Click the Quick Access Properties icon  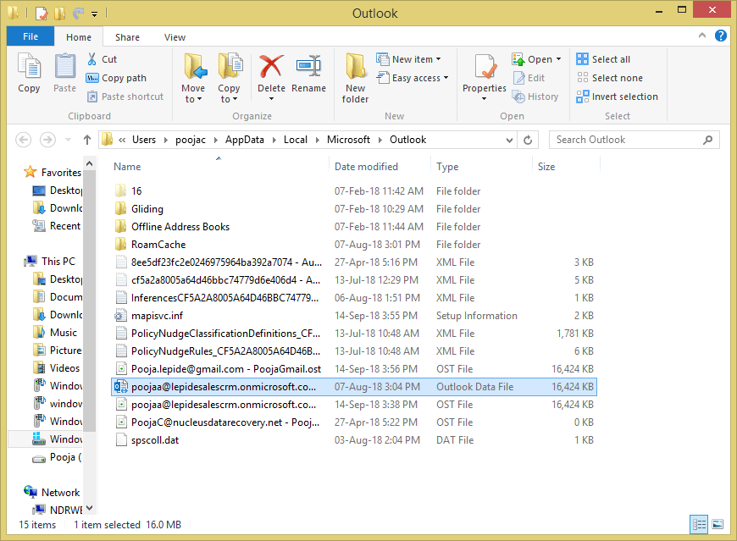pyautogui.click(x=42, y=14)
